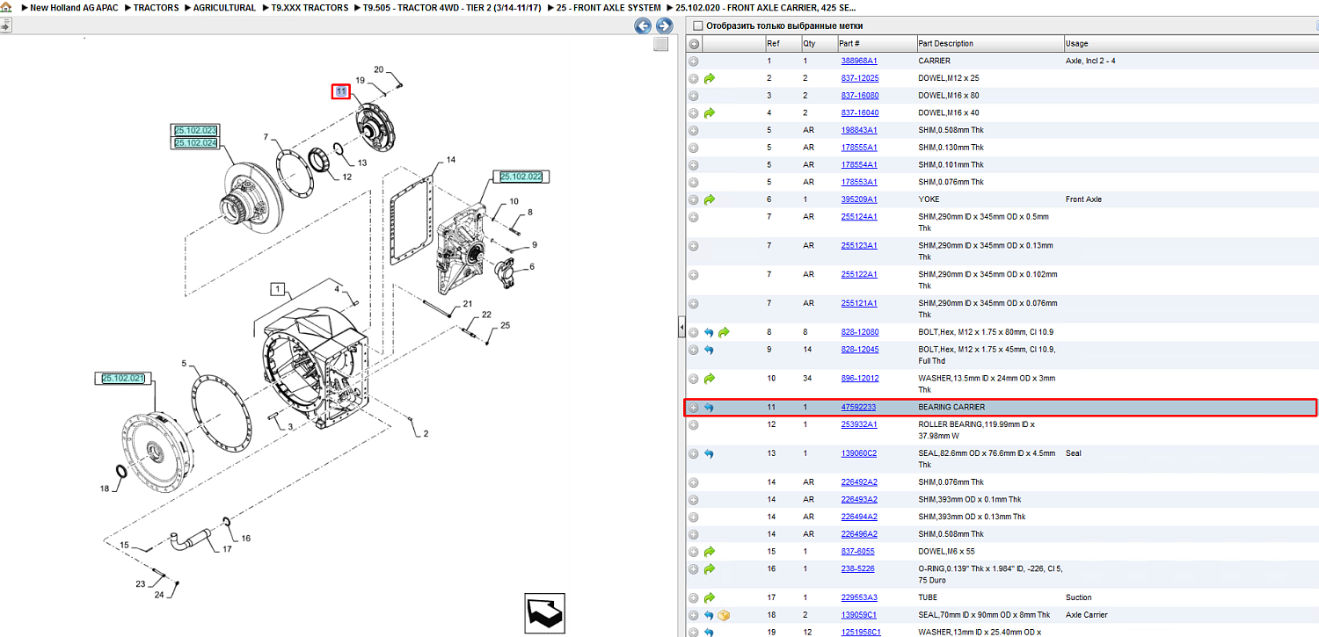Click the 3D arrow icon below the diagram
The height and width of the screenshot is (637, 1319).
coord(544,612)
